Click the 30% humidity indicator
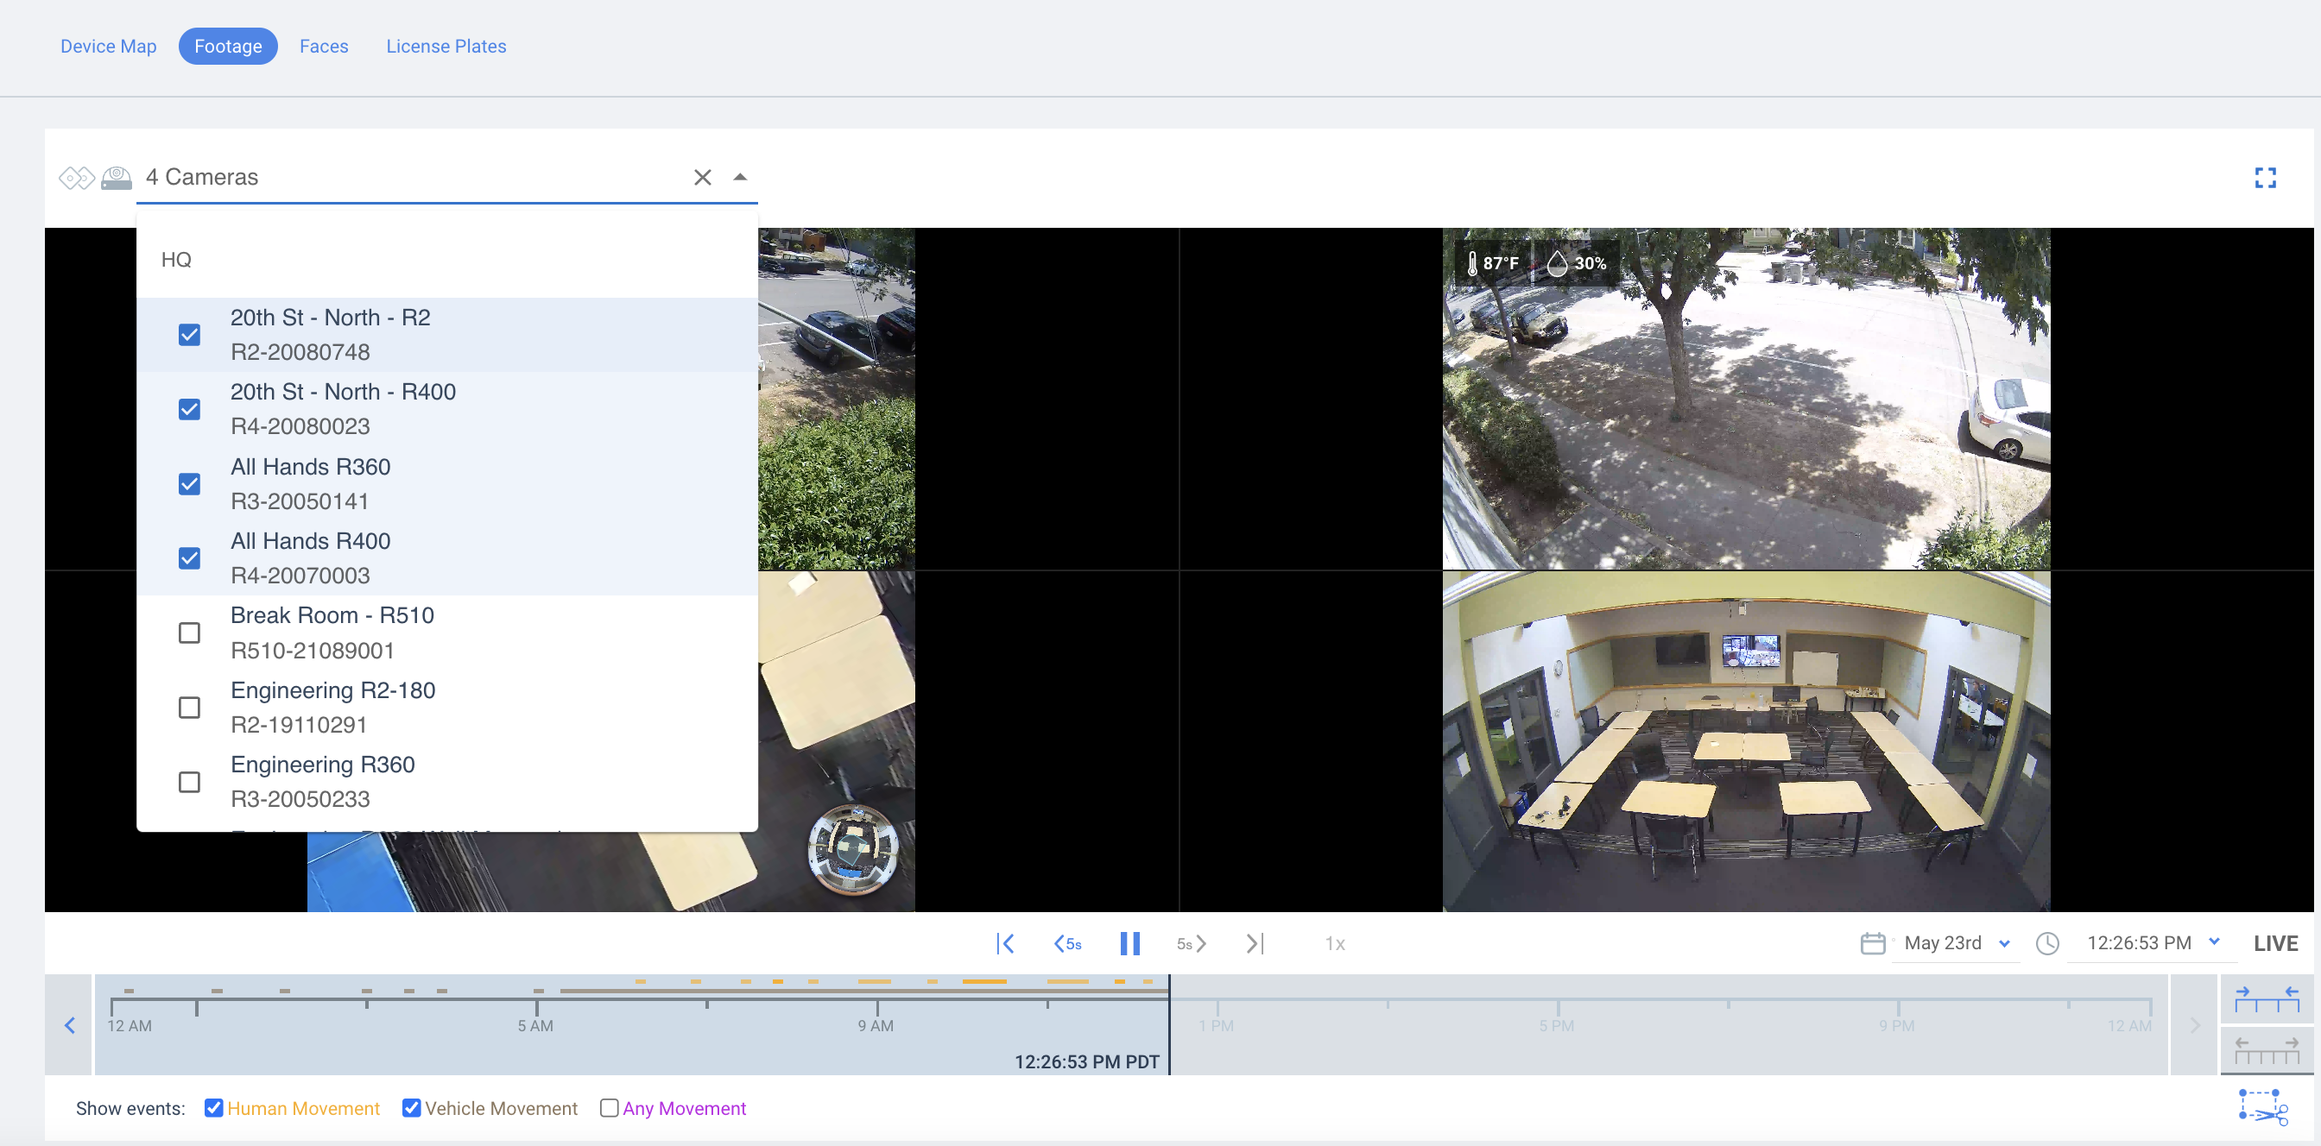This screenshot has height=1146, width=2321. point(1577,263)
